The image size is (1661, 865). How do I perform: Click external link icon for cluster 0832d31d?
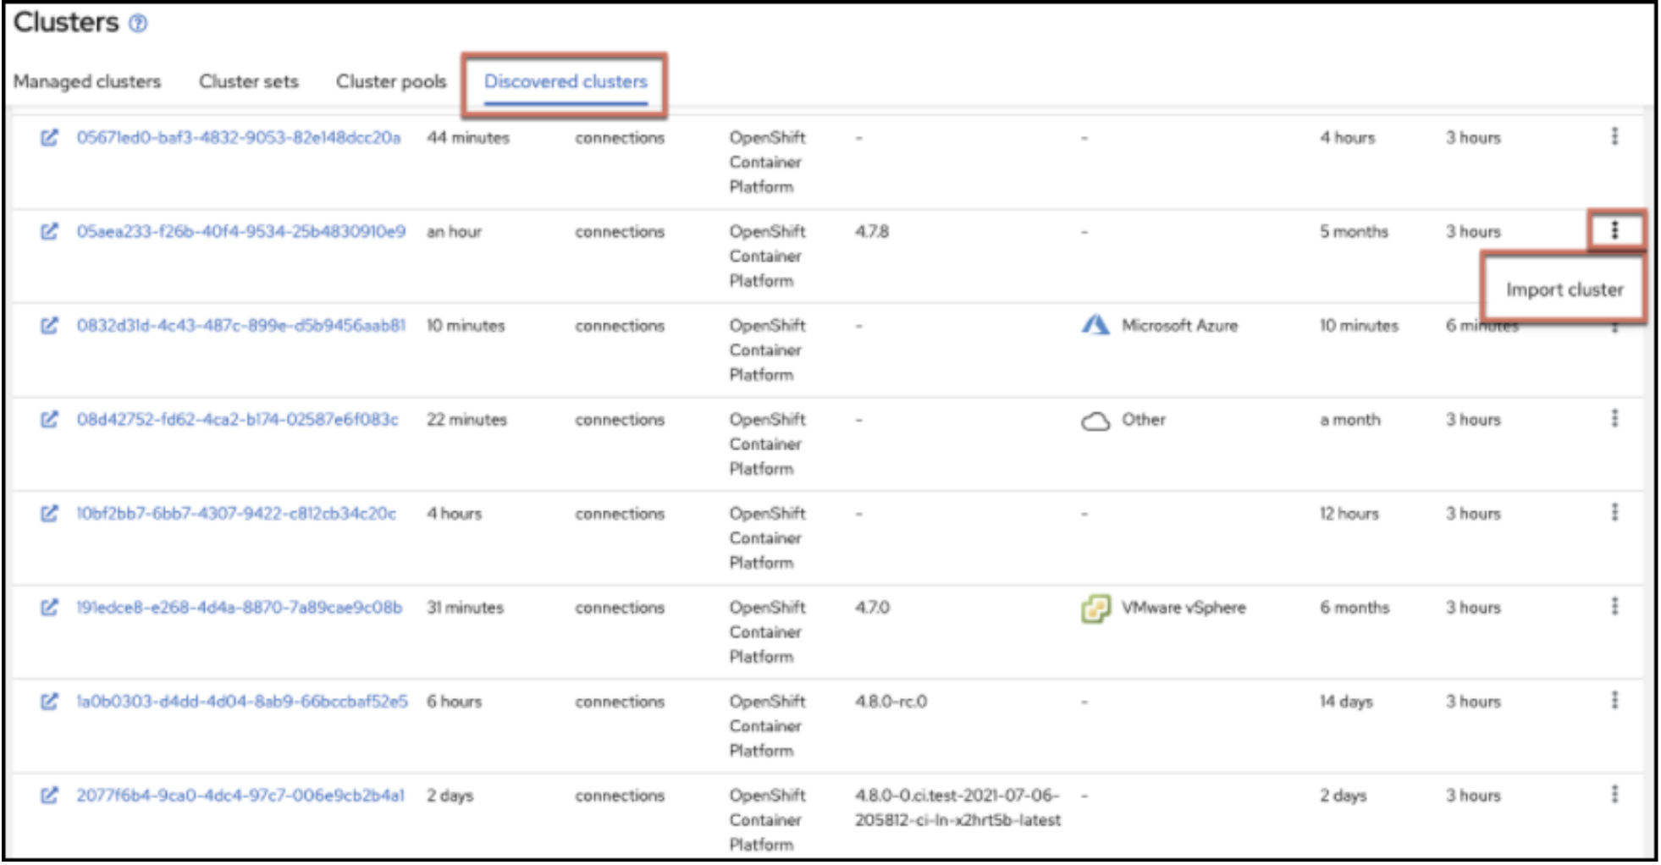click(49, 325)
